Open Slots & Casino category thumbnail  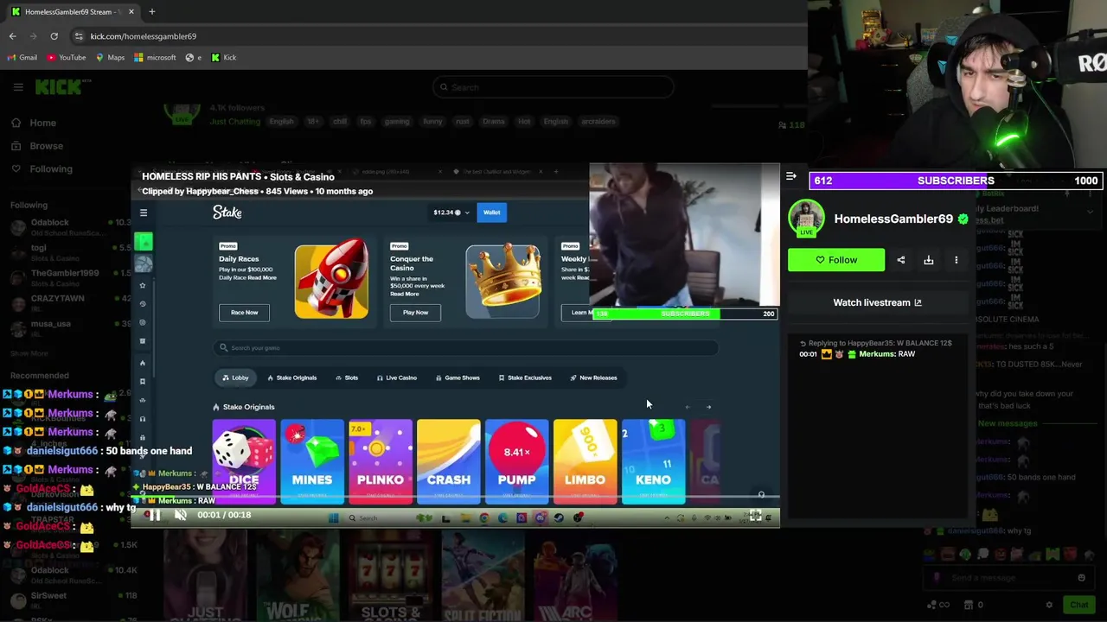390,575
